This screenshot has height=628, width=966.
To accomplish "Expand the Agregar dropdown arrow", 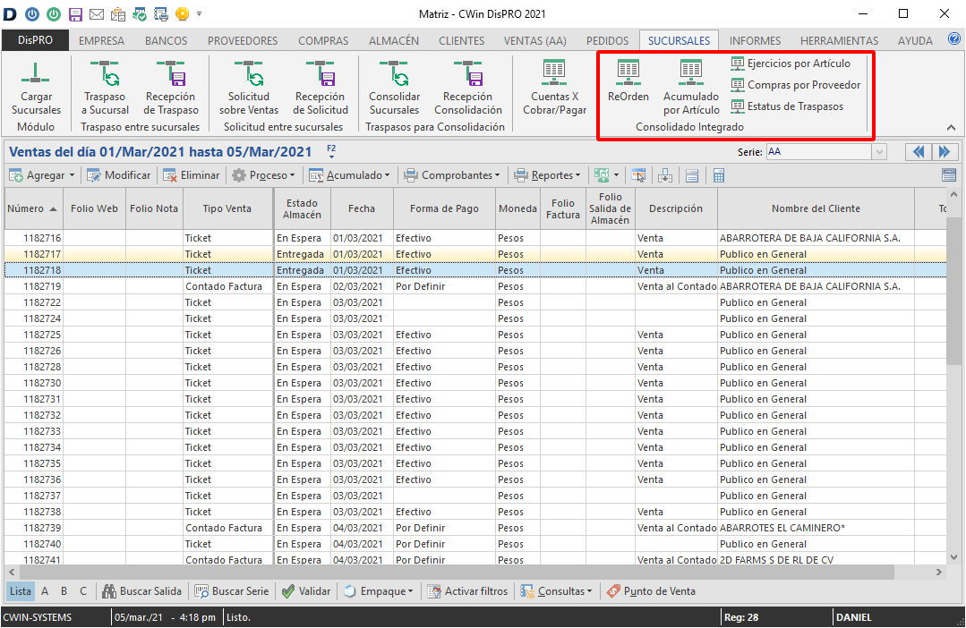I will [71, 175].
